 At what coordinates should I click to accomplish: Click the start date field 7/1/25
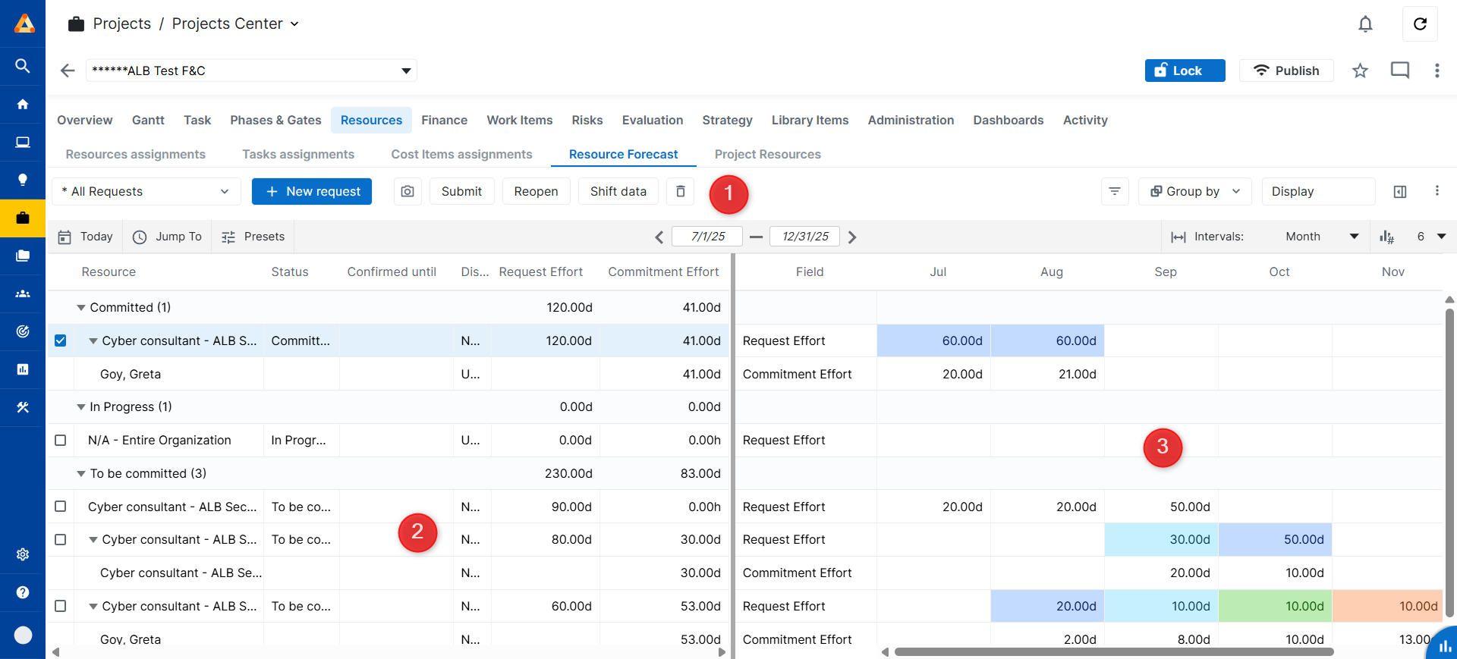pos(708,237)
